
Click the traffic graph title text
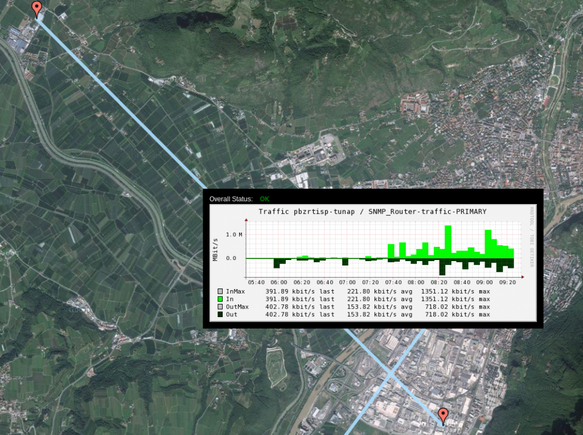coord(372,212)
